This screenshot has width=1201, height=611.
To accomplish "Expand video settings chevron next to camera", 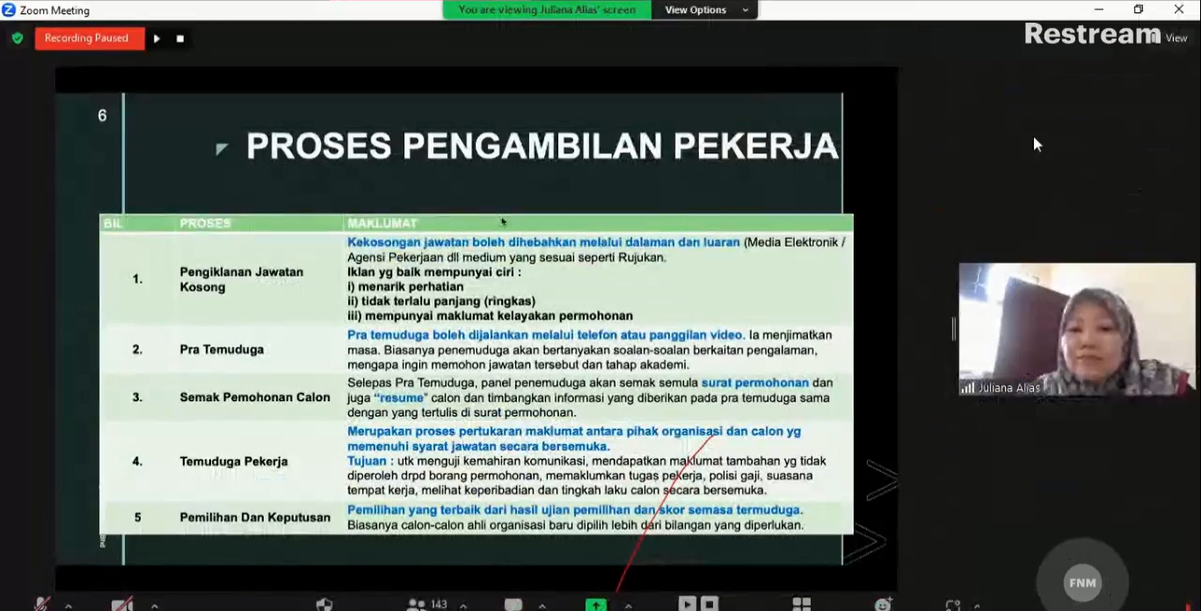I will (155, 605).
